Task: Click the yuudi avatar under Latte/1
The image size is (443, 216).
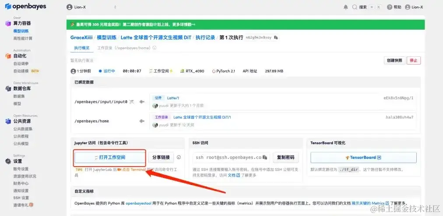Action: 155,106
